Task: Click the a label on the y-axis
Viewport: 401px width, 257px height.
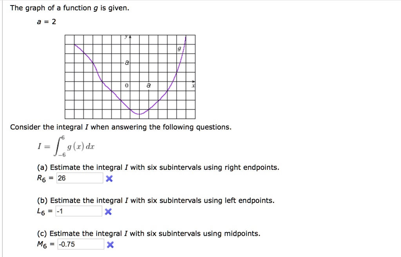Action: pyautogui.click(x=126, y=62)
